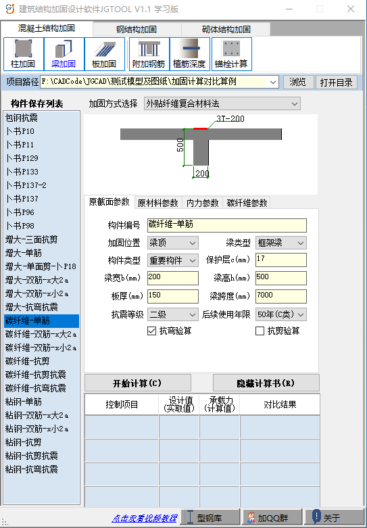Viewport: 367px width, 528px height.
Task: Open the 抗震等级 dropdown showing 二级
Action: pyautogui.click(x=173, y=314)
